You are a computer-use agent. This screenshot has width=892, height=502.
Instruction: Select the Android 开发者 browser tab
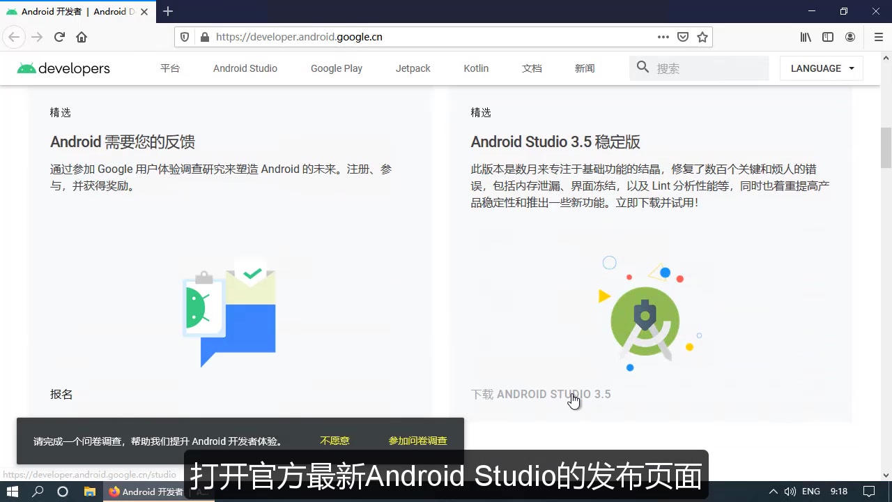pos(78,11)
